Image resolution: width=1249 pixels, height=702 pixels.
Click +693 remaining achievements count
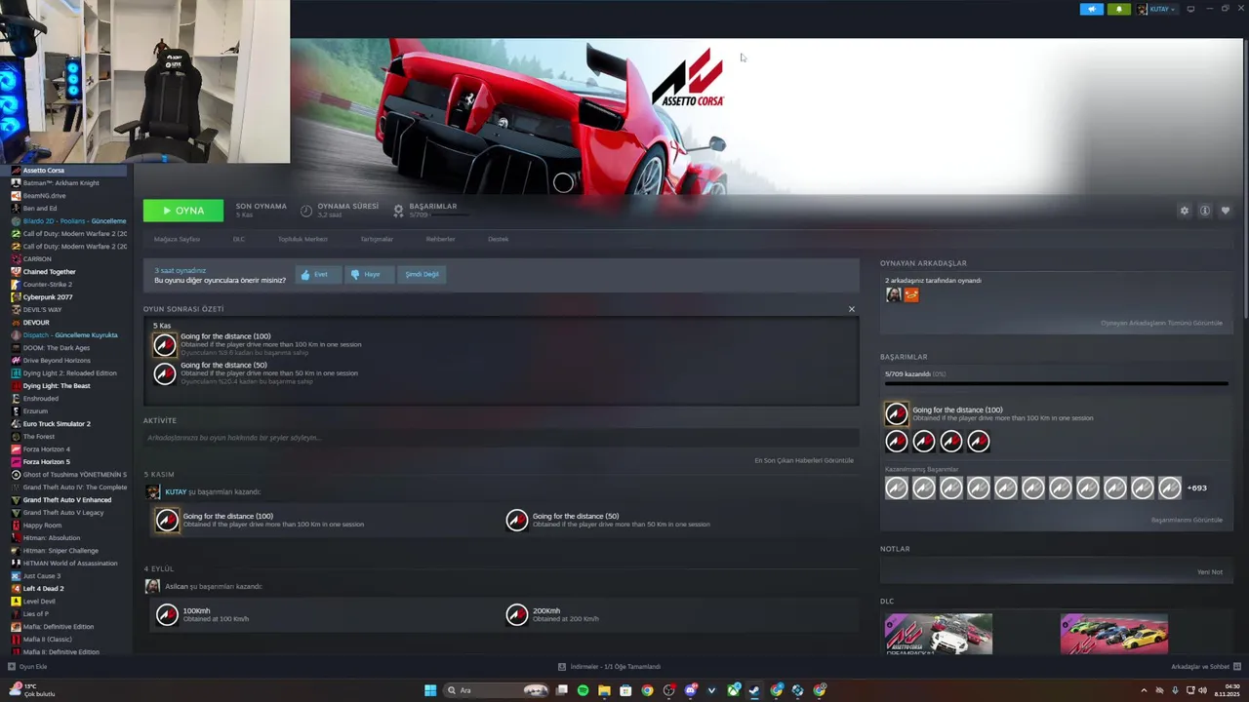(1196, 487)
